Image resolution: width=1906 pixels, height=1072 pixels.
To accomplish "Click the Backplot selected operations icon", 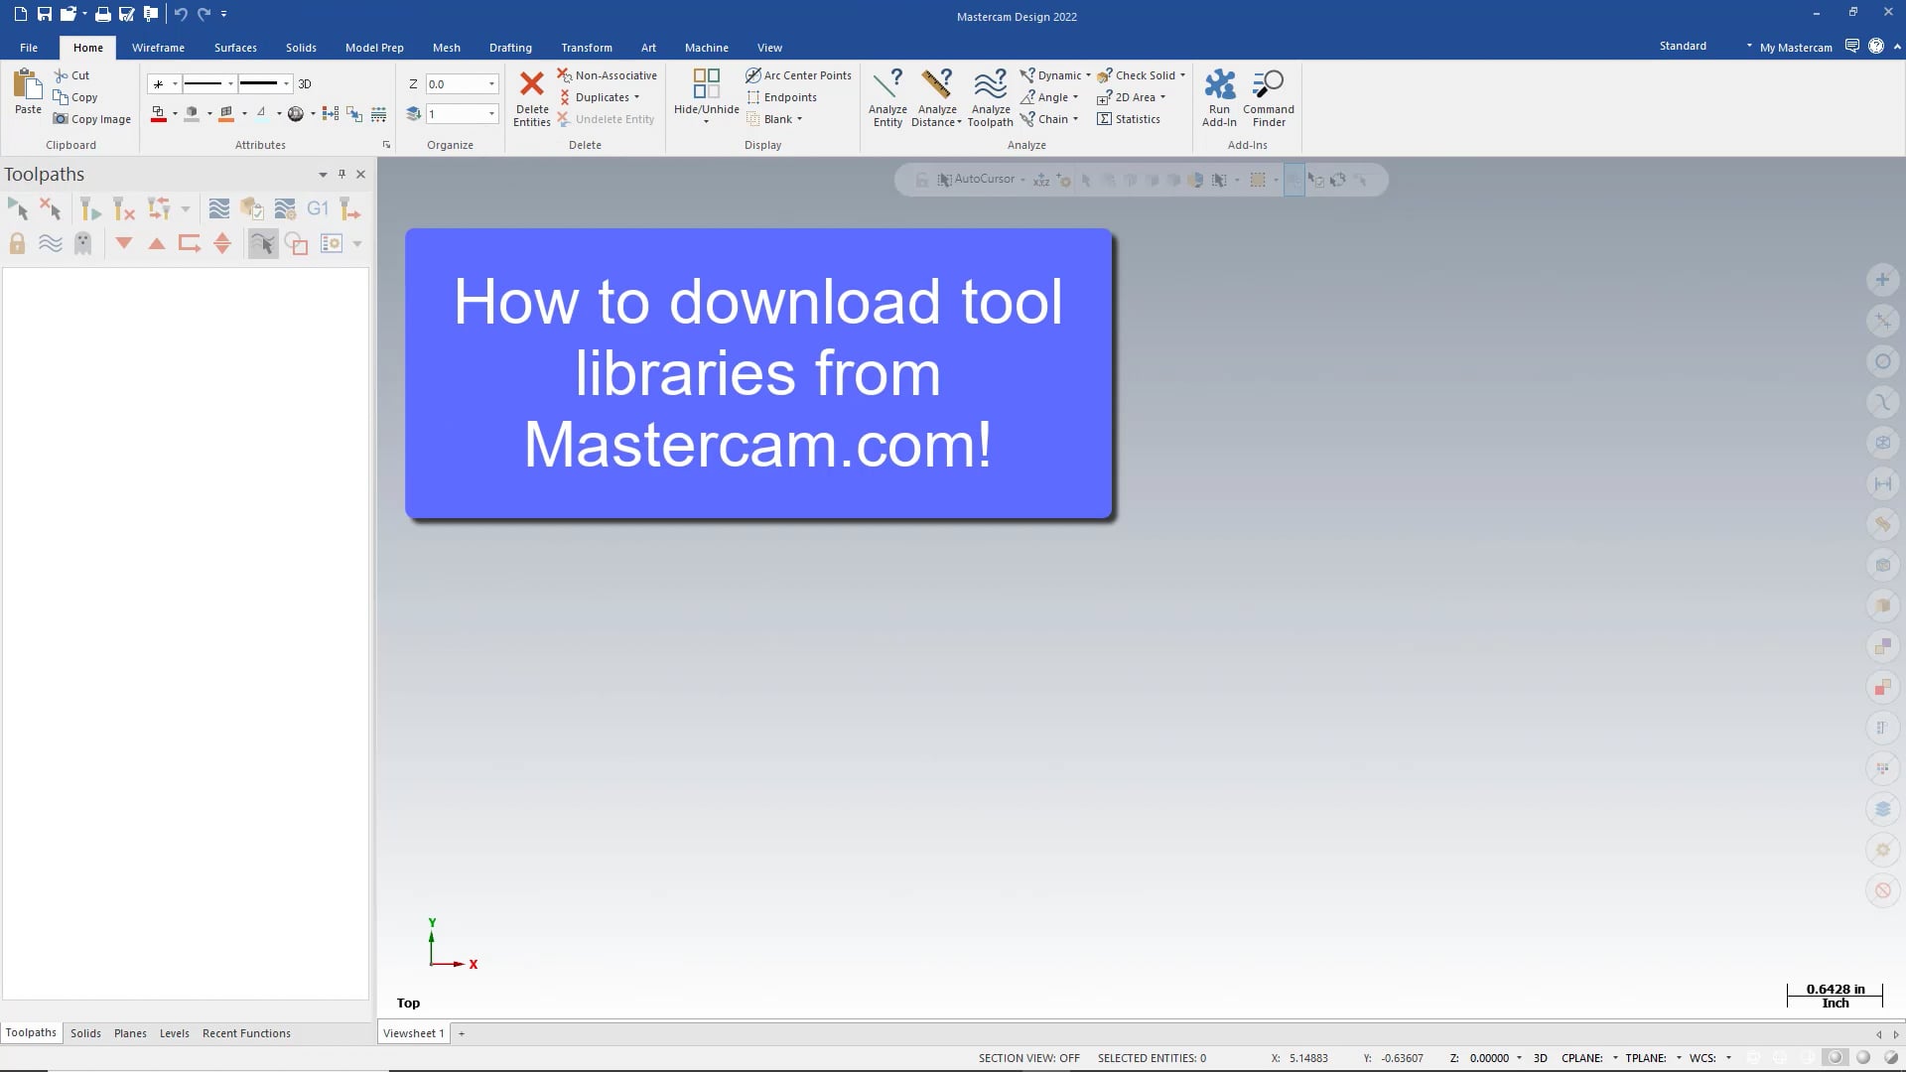I will (219, 208).
